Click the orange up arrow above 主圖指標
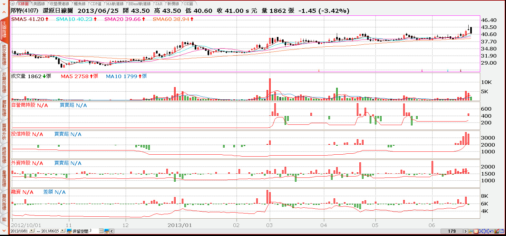 tap(4, 12)
